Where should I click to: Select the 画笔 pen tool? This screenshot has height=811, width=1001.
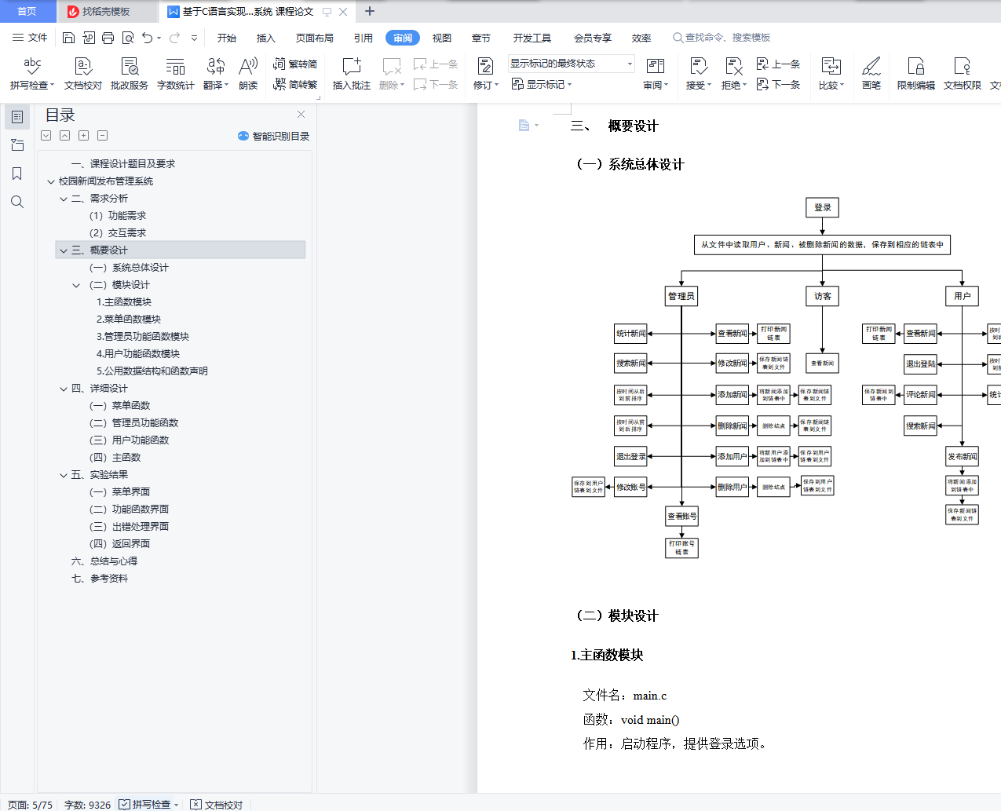point(871,74)
